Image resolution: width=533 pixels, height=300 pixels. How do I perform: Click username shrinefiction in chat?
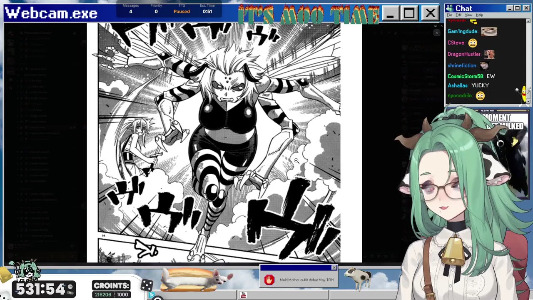(x=462, y=65)
